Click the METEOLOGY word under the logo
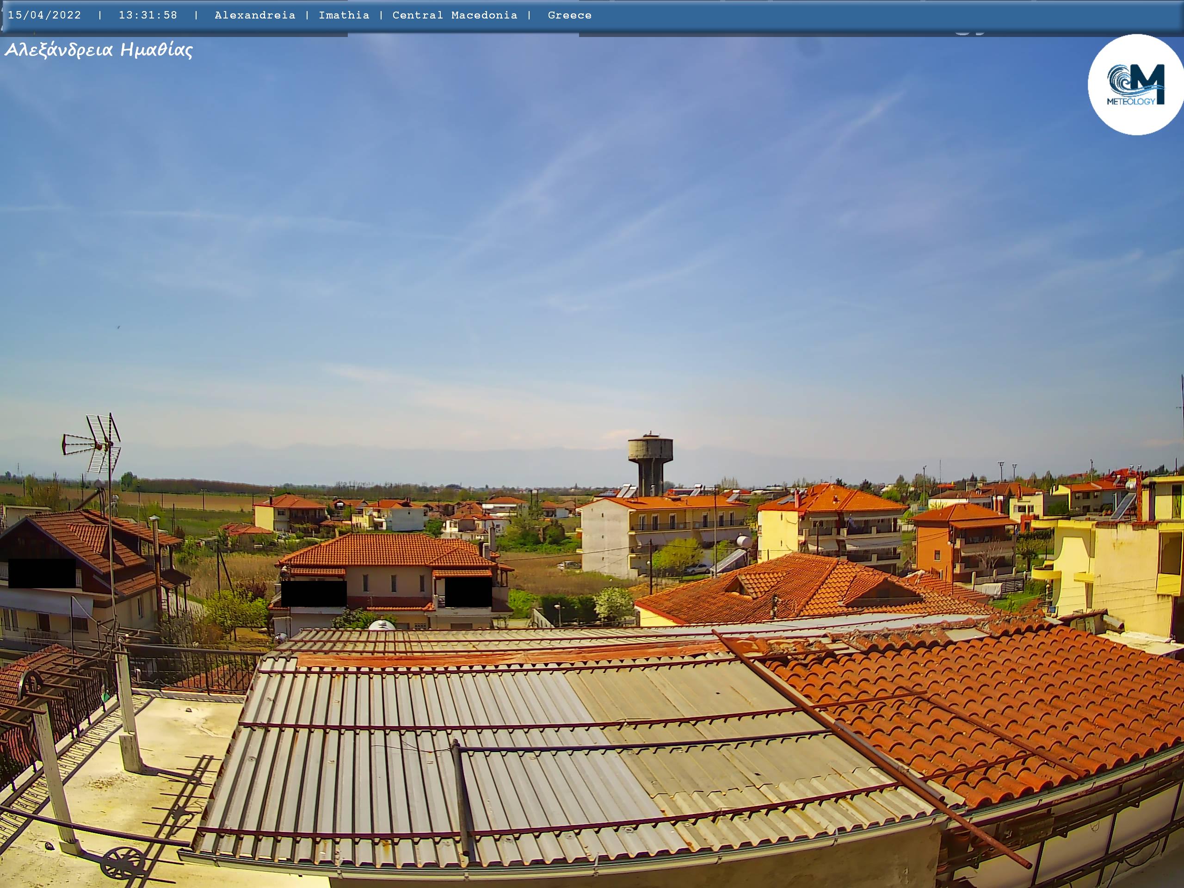The height and width of the screenshot is (888, 1184). tap(1130, 101)
